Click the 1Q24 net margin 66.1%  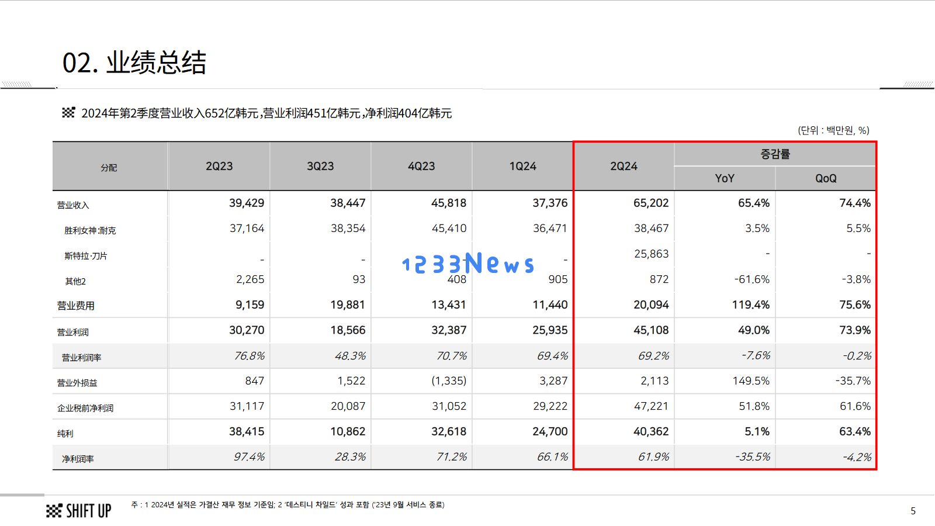(552, 457)
